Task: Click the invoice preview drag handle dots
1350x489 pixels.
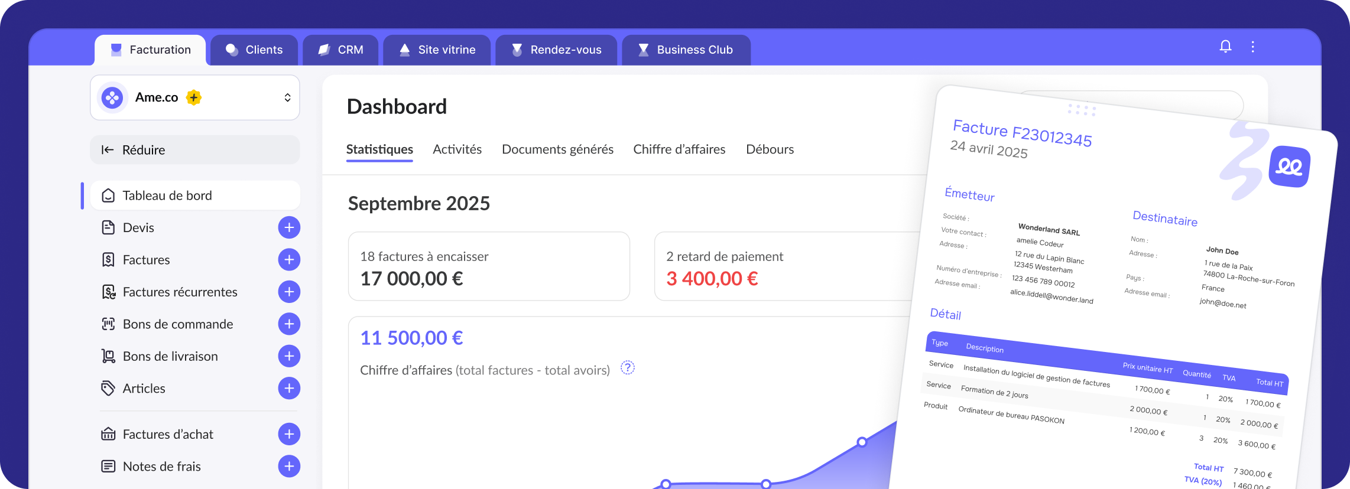Action: point(1082,110)
